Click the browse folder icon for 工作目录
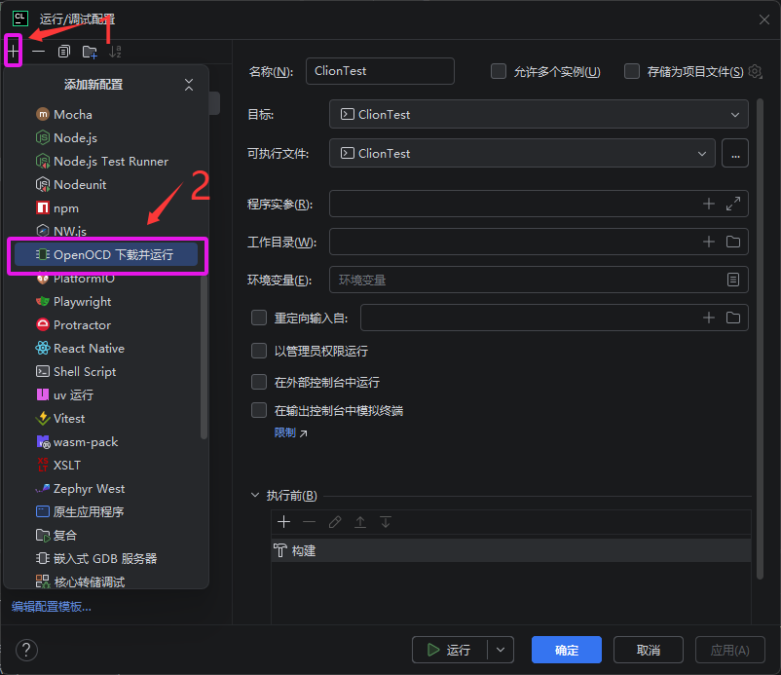Viewport: 781px width, 675px height. click(x=733, y=242)
